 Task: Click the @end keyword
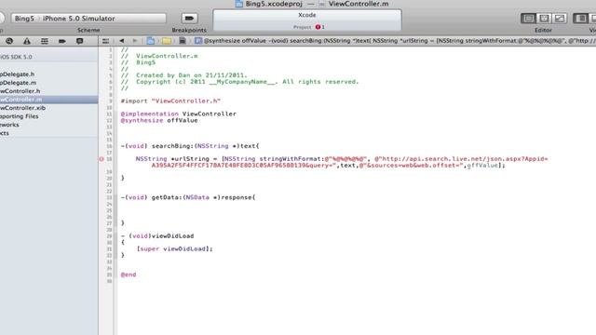point(129,275)
